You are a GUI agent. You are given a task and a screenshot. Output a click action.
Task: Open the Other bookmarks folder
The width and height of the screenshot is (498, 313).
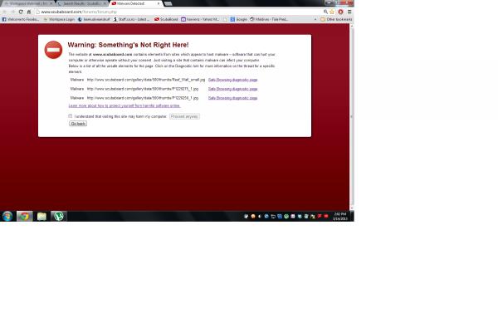pos(336,19)
